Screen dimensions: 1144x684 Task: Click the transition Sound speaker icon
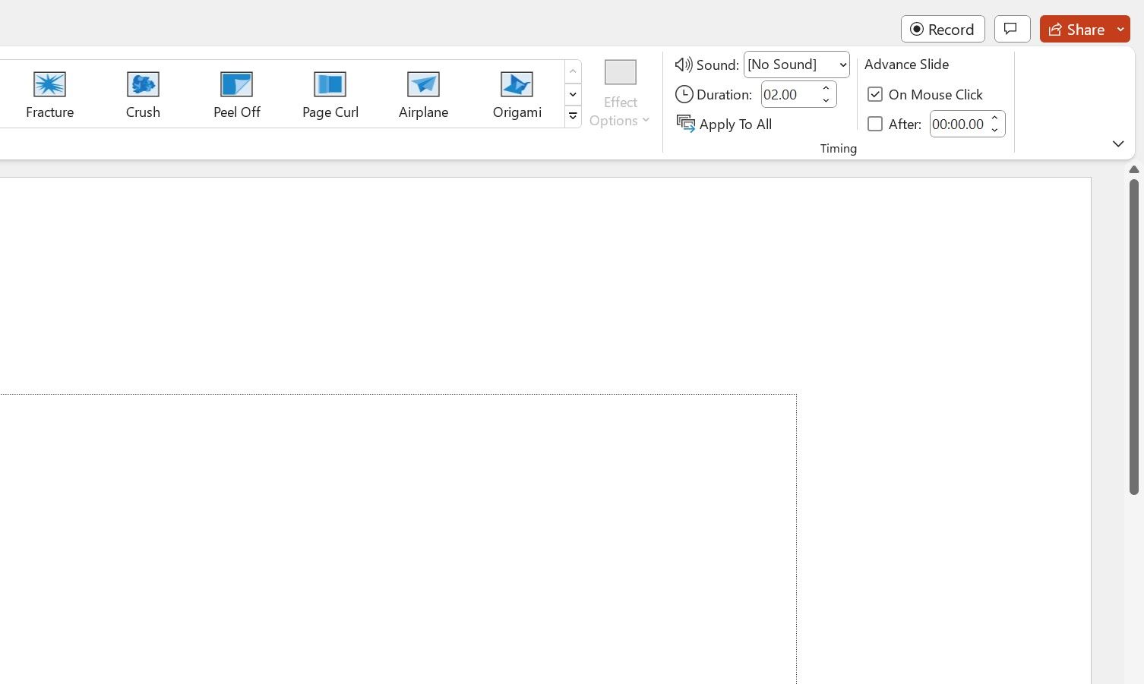tap(683, 65)
